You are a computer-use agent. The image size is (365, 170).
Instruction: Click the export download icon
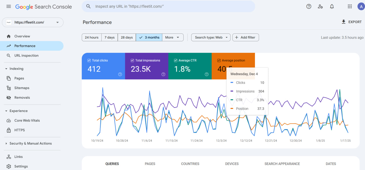(x=344, y=22)
